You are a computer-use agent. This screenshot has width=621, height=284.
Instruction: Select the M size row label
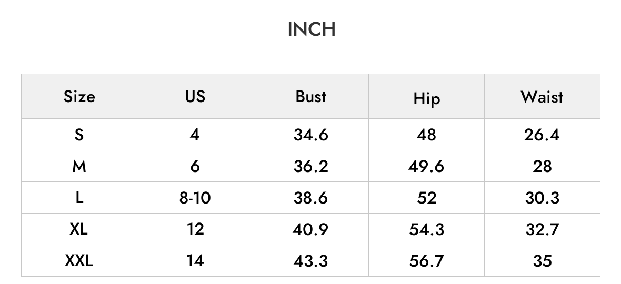pyautogui.click(x=79, y=167)
